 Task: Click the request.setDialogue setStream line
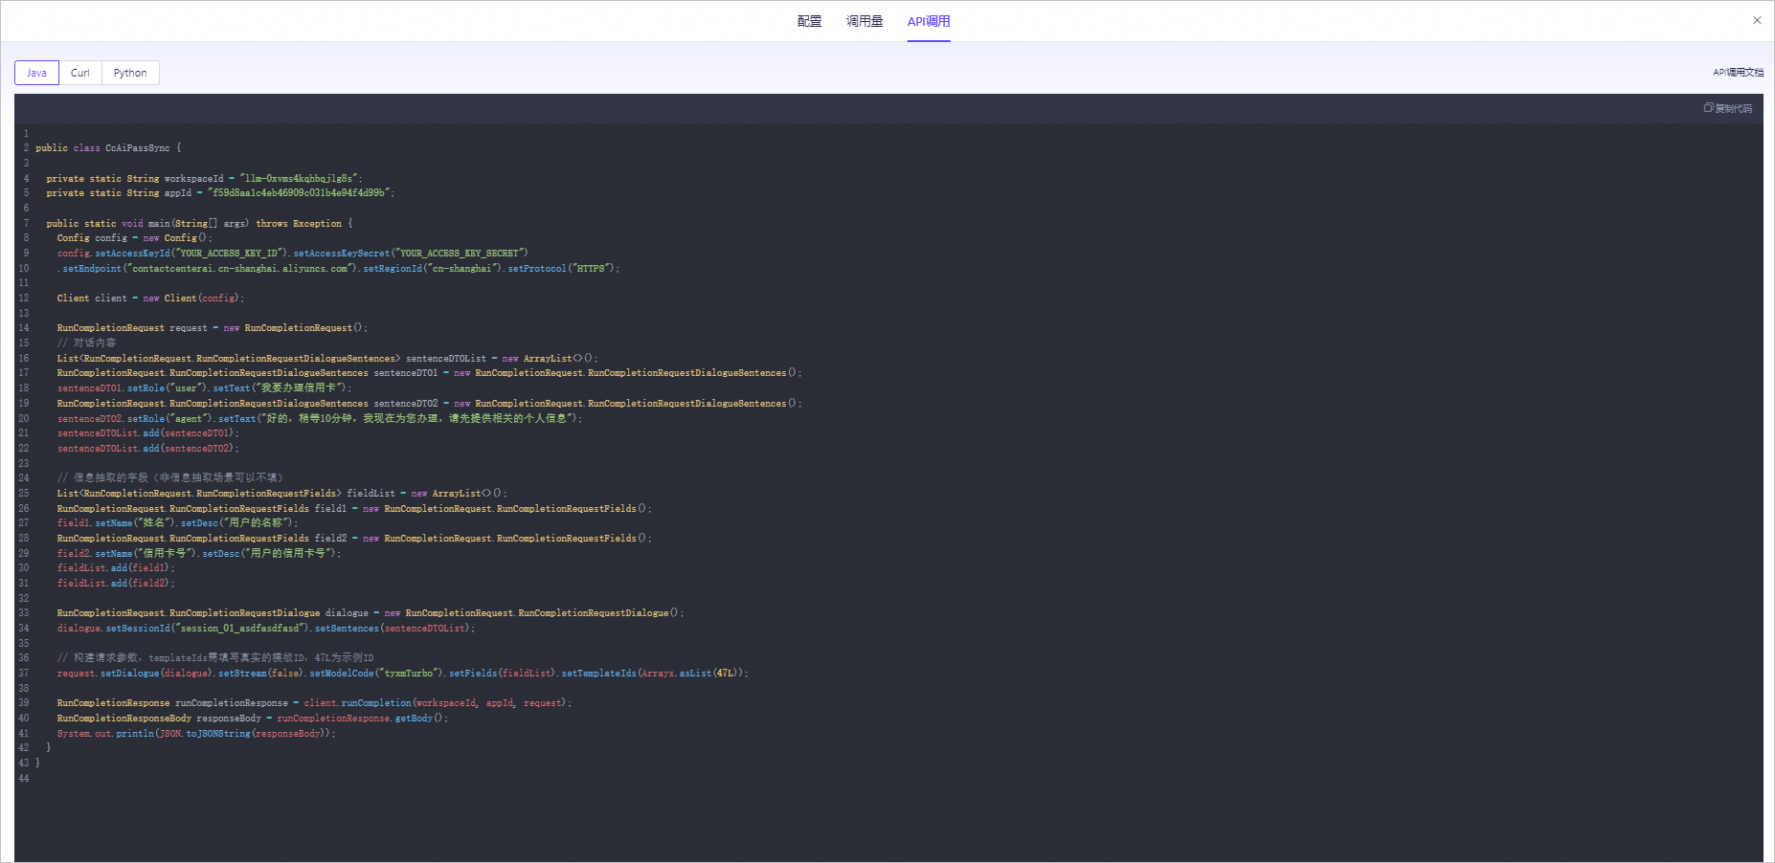(x=402, y=674)
